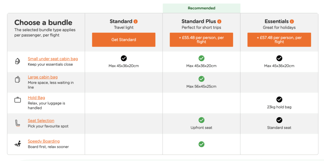Click the Recommended banner above Standard Plus

(x=201, y=8)
